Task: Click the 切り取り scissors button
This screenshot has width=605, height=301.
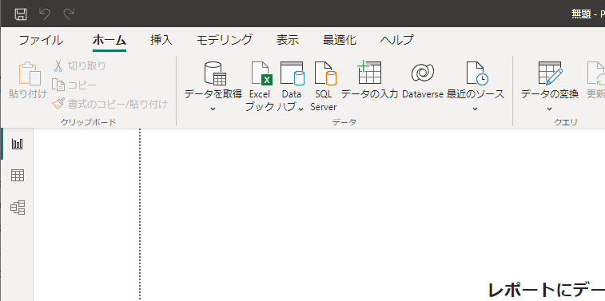Action: tap(79, 66)
